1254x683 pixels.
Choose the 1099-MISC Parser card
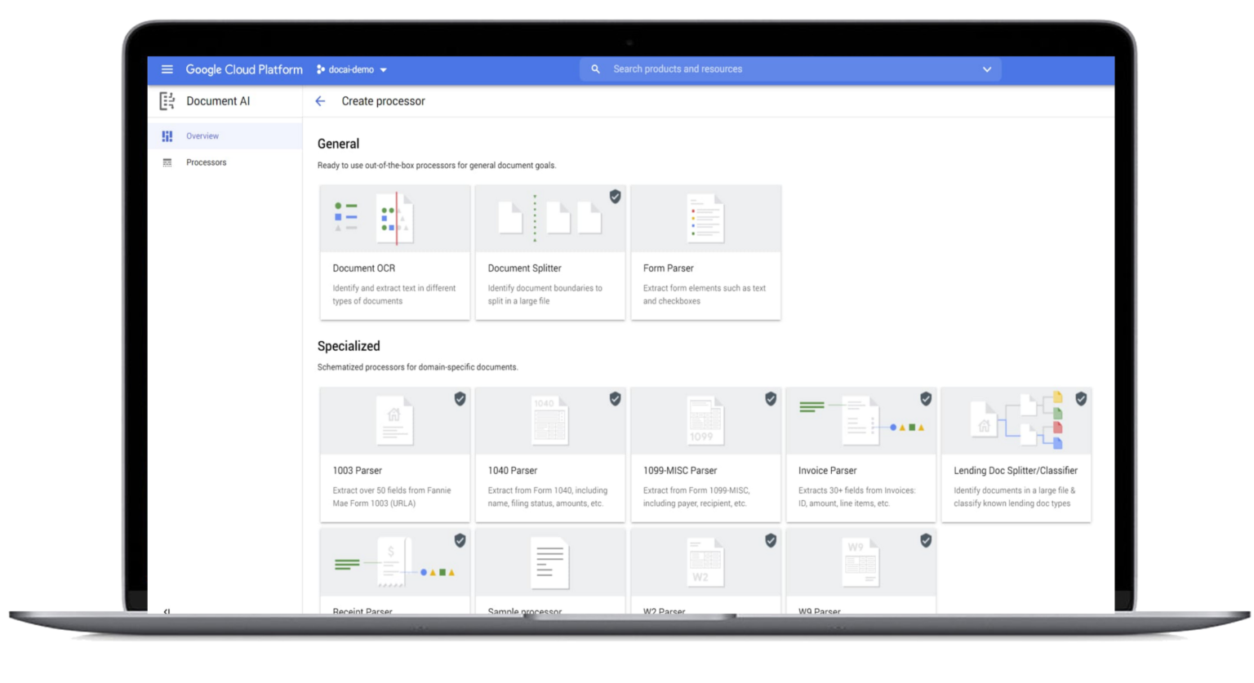point(706,455)
